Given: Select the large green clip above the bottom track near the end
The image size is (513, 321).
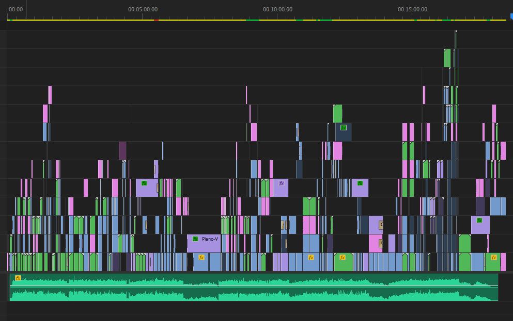Looking at the screenshot, I should (464, 243).
